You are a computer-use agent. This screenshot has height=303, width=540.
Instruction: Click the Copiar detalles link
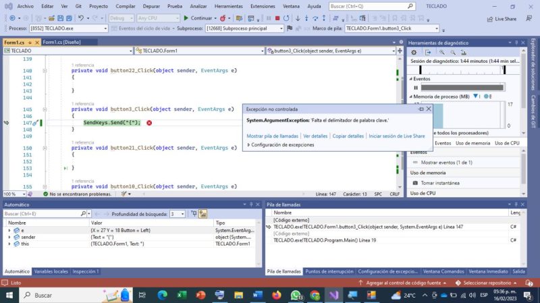[x=348, y=136]
